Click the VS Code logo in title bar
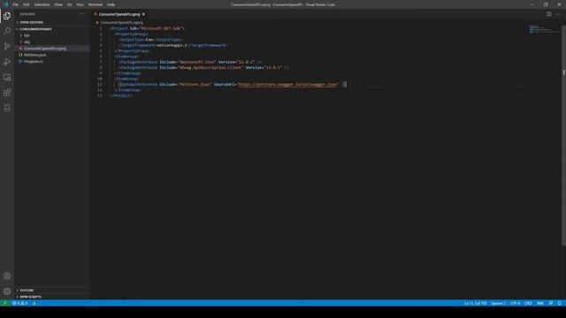 pyautogui.click(x=5, y=4)
